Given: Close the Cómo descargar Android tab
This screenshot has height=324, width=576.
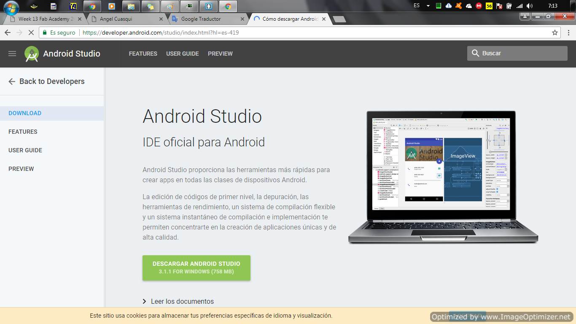Looking at the screenshot, I should pos(324,19).
